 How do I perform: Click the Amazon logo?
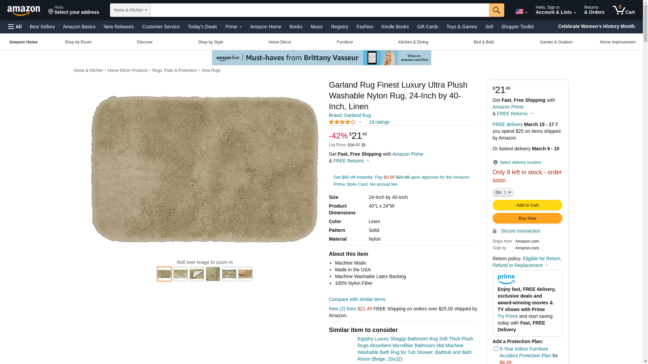(24, 11)
